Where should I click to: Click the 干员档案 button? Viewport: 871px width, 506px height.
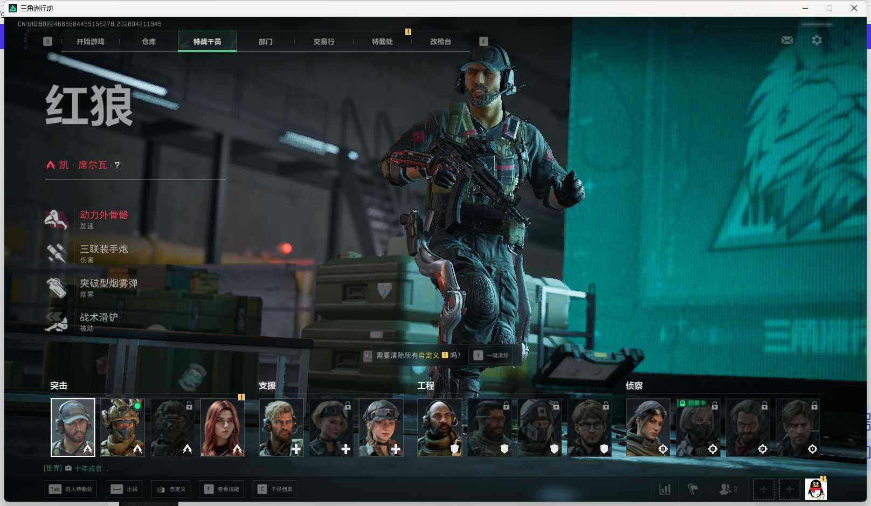pos(275,489)
